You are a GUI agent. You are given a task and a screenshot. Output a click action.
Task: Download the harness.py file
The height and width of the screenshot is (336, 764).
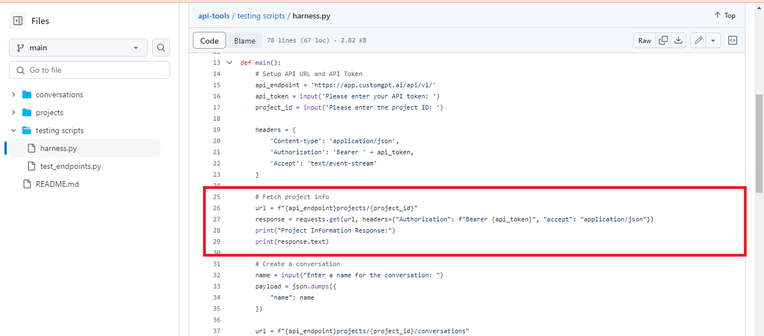point(678,40)
